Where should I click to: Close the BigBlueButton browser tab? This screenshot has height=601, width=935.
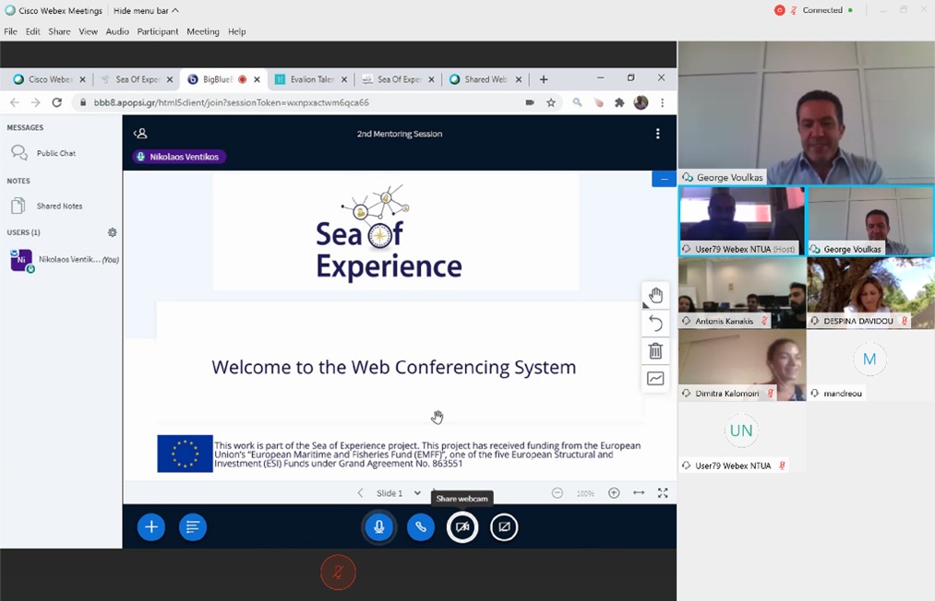click(257, 79)
